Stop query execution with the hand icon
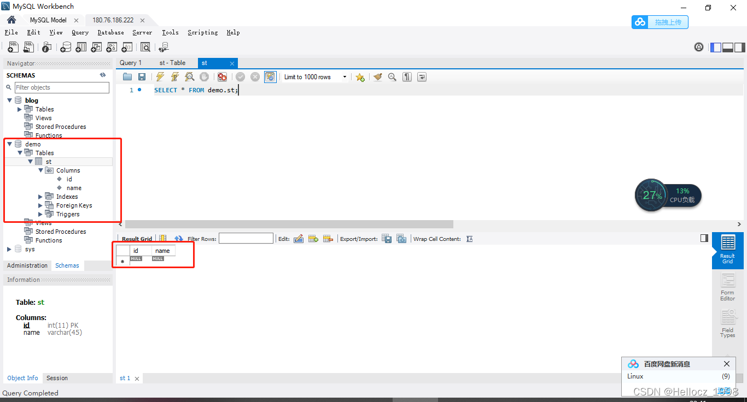The width and height of the screenshot is (747, 402). (x=204, y=77)
